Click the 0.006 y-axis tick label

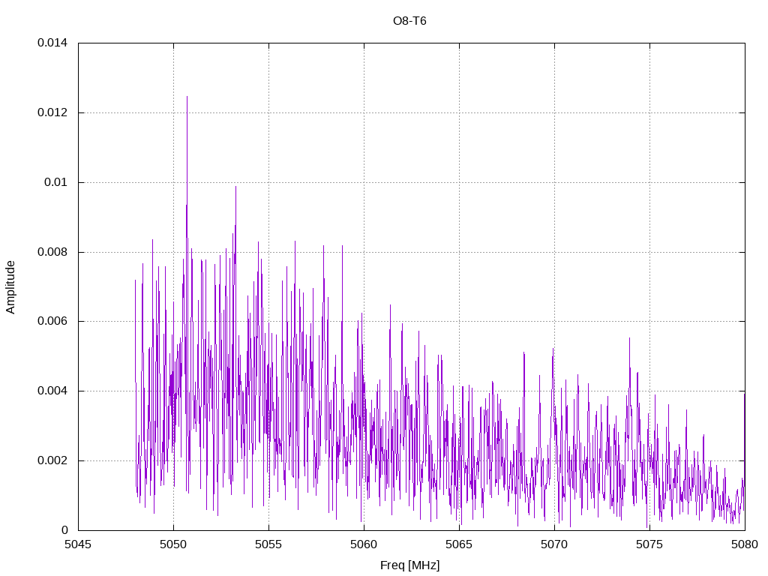(52, 321)
